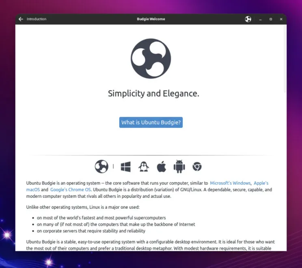Click the "Introduction" label in the header
Viewport: 302px width, 268px height.
pos(37,19)
